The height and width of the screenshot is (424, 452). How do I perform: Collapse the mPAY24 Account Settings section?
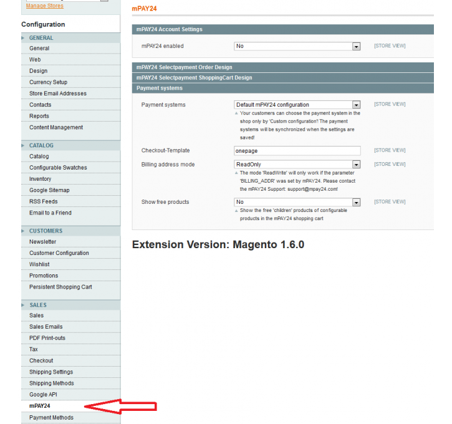283,29
